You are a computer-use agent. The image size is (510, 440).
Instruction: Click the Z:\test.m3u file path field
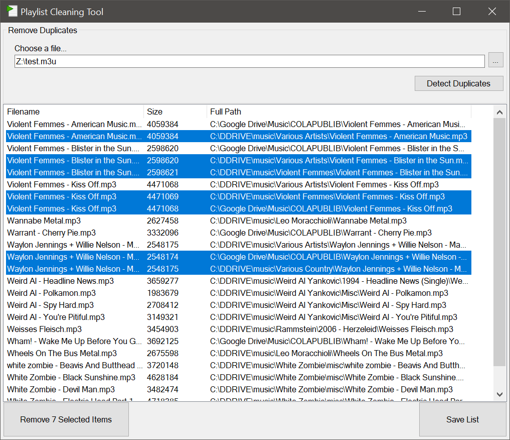pyautogui.click(x=249, y=61)
